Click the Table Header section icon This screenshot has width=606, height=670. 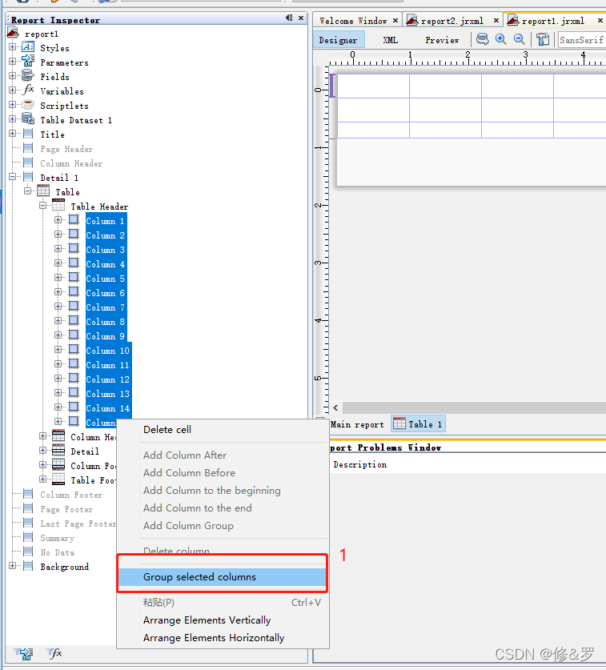coord(58,206)
